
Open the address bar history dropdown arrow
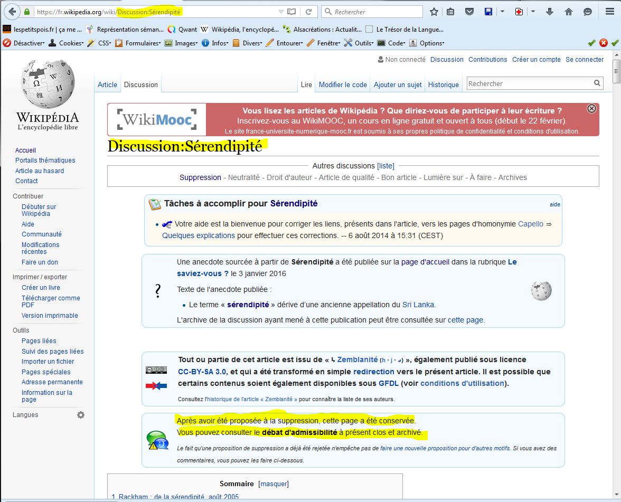click(x=281, y=12)
